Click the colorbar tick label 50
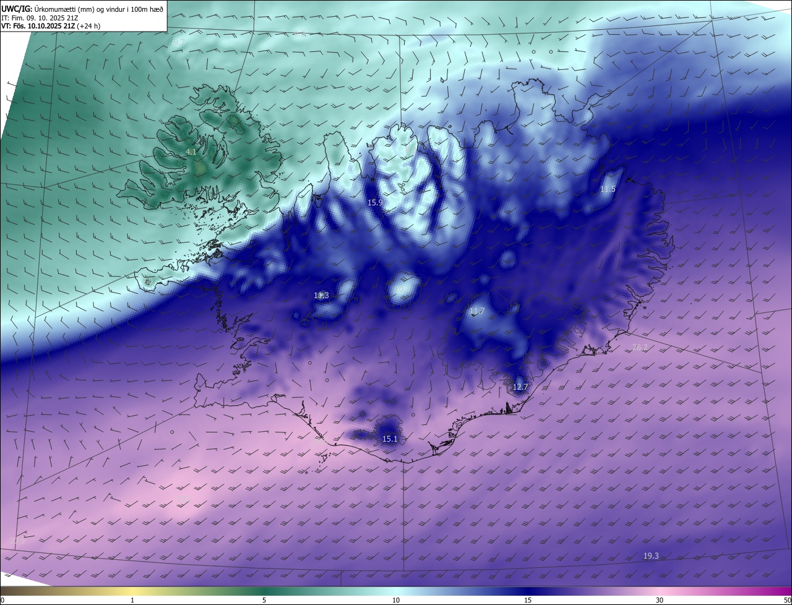Image resolution: width=792 pixels, height=605 pixels. tap(787, 600)
